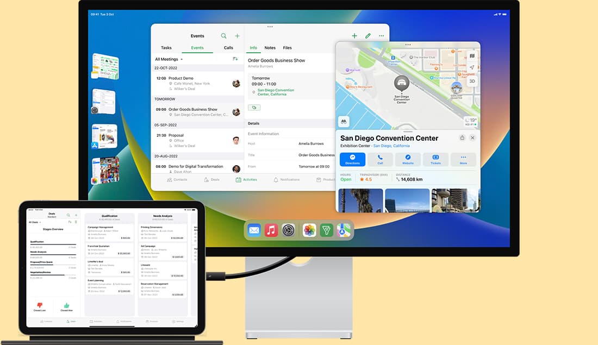This screenshot has height=345, width=598.
Task: Click the Directions button for San Diego Convention Center
Action: [352, 160]
